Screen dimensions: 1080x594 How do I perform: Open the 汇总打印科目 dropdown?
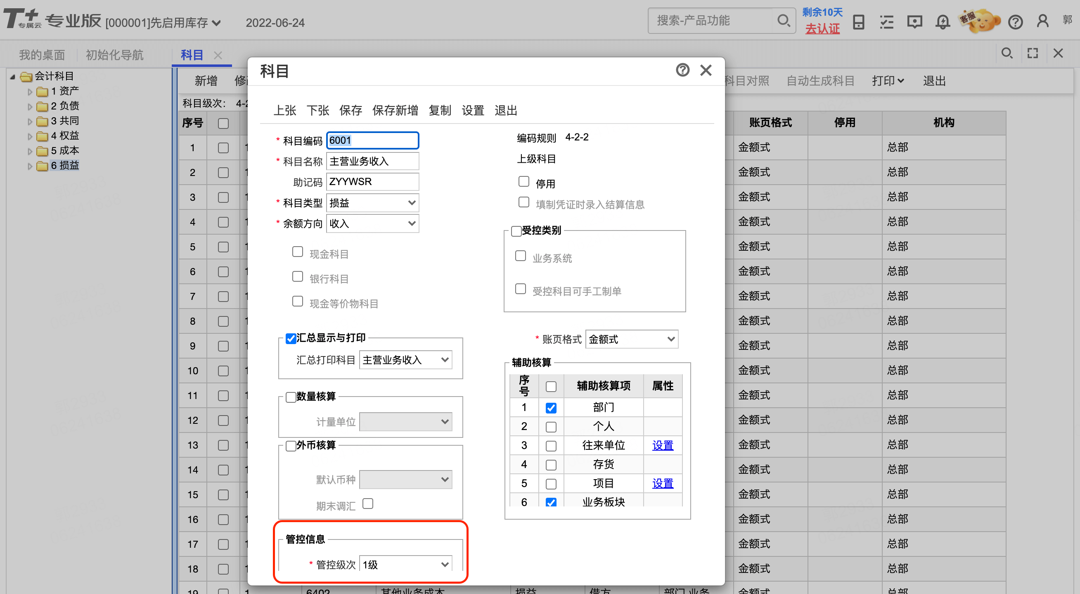click(405, 360)
